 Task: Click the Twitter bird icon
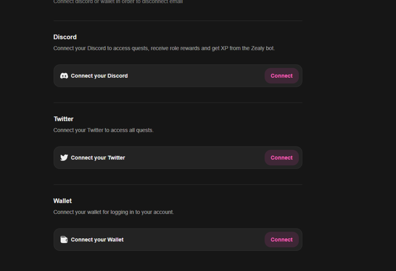64,158
